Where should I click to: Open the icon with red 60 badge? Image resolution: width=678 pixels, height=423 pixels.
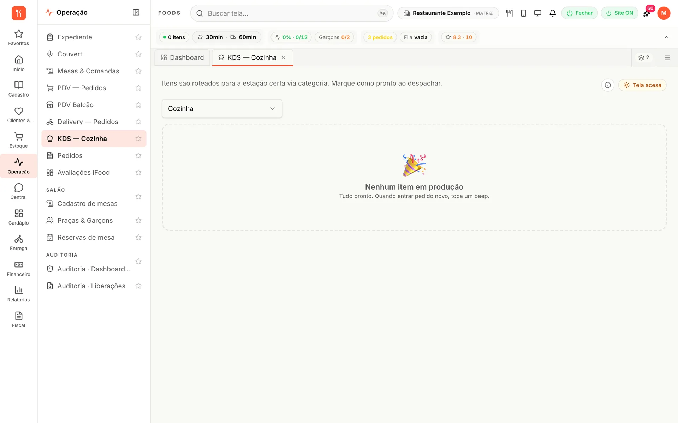[647, 13]
